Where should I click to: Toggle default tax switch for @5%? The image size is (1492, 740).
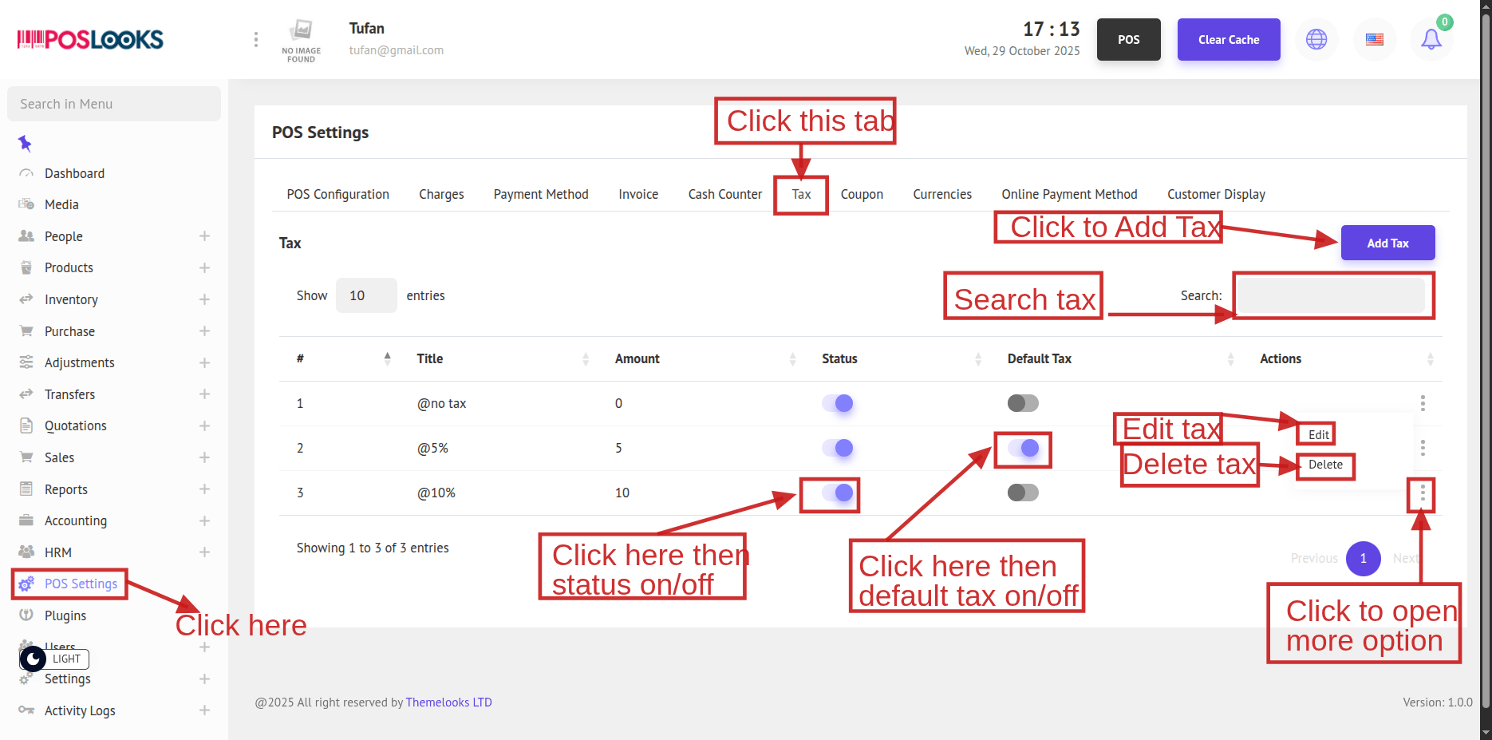click(1023, 448)
